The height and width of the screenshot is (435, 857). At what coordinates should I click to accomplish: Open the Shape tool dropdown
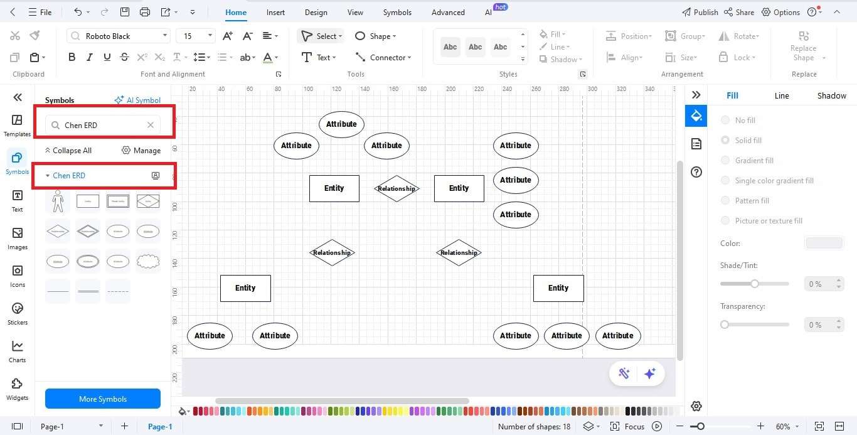pyautogui.click(x=395, y=36)
